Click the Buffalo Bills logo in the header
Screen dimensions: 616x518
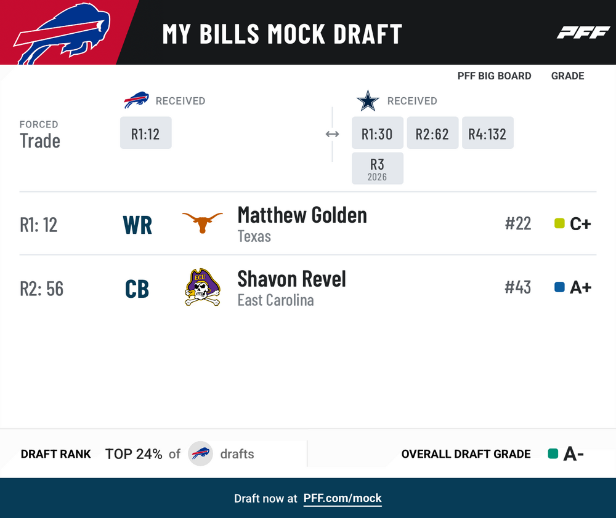pyautogui.click(x=62, y=34)
